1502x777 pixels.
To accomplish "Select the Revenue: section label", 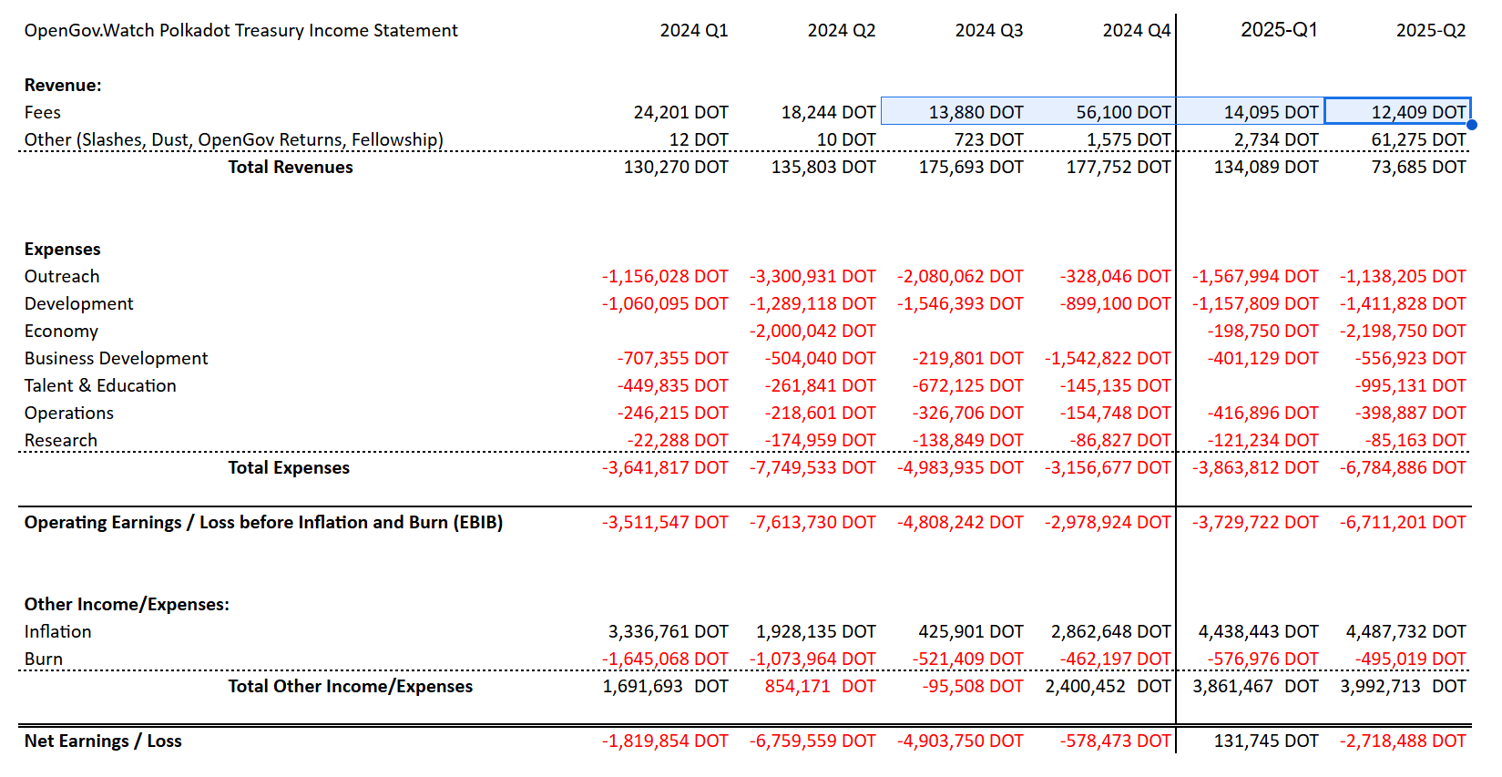I will click(x=63, y=85).
